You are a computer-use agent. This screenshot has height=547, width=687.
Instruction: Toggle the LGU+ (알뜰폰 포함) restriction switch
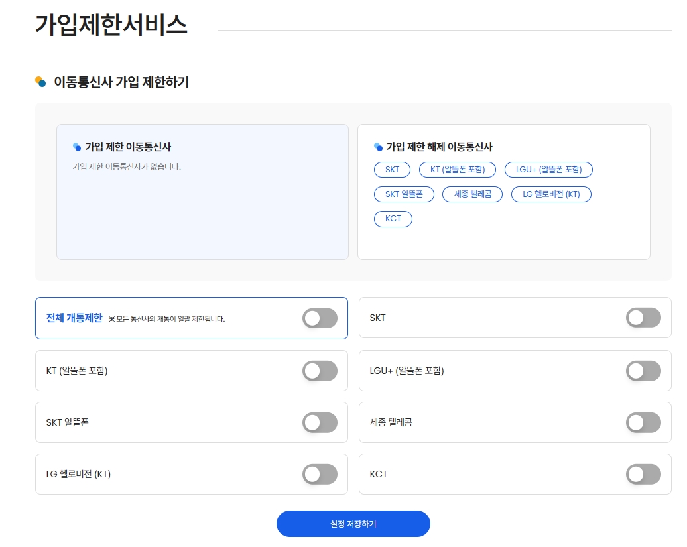[x=643, y=371]
